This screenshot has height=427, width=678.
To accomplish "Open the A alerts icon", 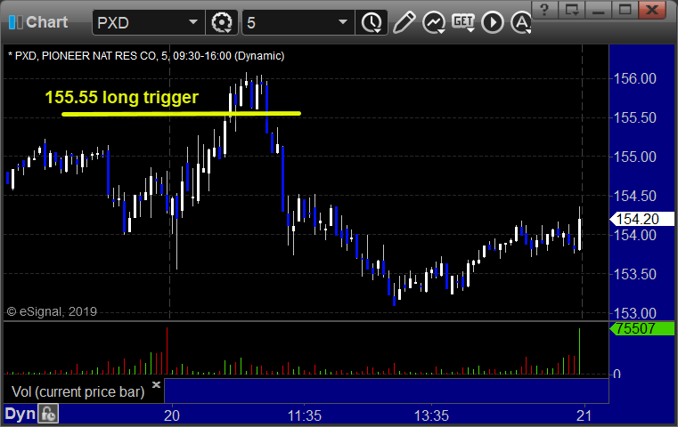I will [x=521, y=22].
